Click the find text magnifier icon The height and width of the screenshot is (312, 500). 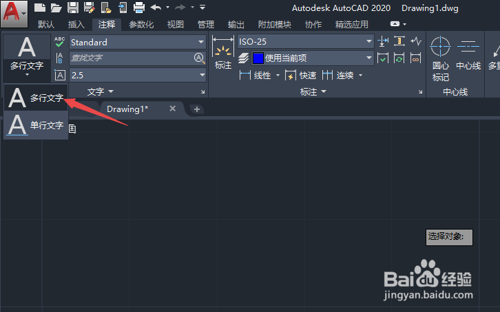point(199,58)
